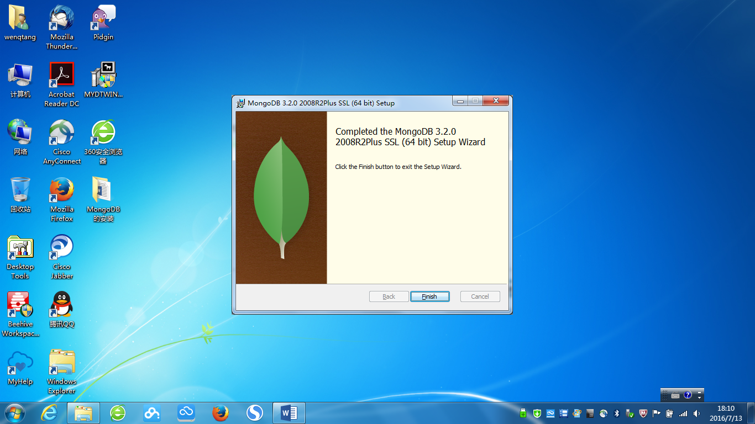The width and height of the screenshot is (755, 424).
Task: Select the Acrobat Reader DC shortcut
Action: 62,84
